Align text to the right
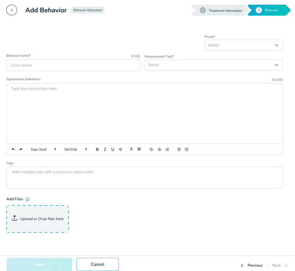The height and width of the screenshot is (271, 295). [x=167, y=149]
